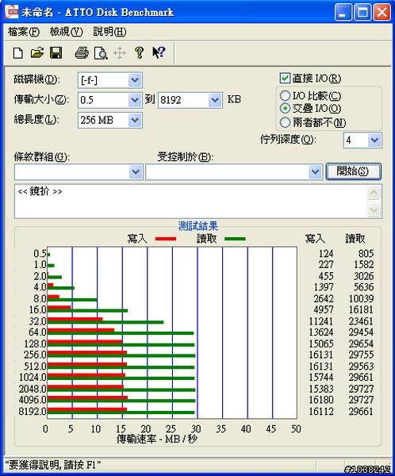
Task: Expand the 受控制於 dropdown
Action: tap(315, 172)
